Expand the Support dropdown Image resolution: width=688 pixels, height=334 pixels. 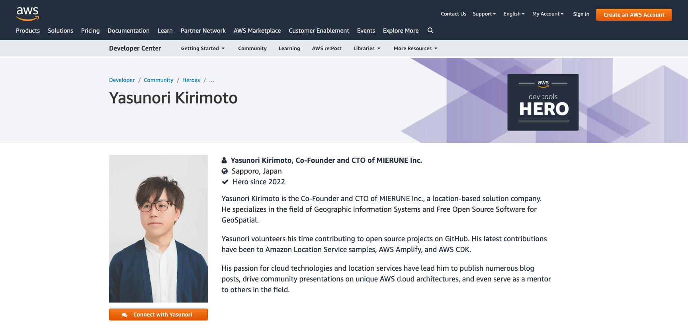[x=484, y=14]
